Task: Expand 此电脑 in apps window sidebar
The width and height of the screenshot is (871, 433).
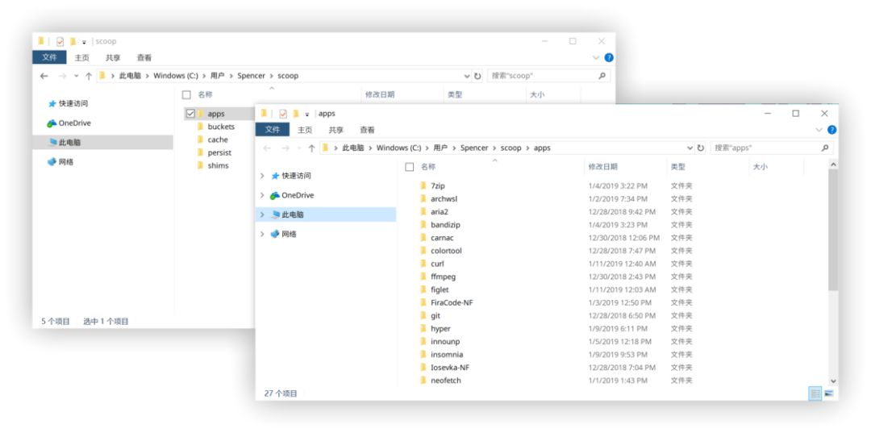Action: tap(262, 214)
